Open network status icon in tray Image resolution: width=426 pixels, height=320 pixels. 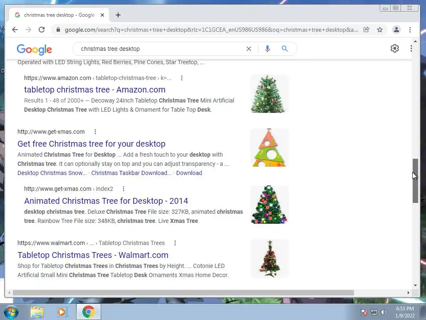click(x=374, y=312)
